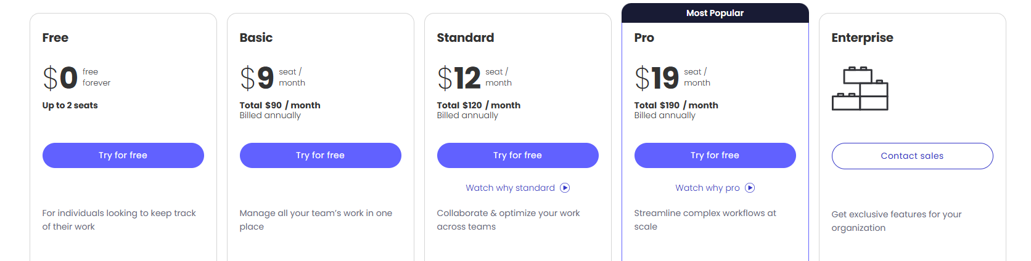Start the Standard plan free trial
Viewport: 1031px width, 261px height.
tap(518, 155)
